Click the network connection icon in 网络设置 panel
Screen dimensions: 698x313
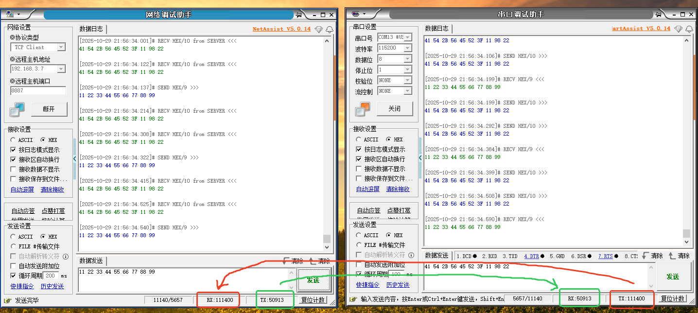[17, 110]
